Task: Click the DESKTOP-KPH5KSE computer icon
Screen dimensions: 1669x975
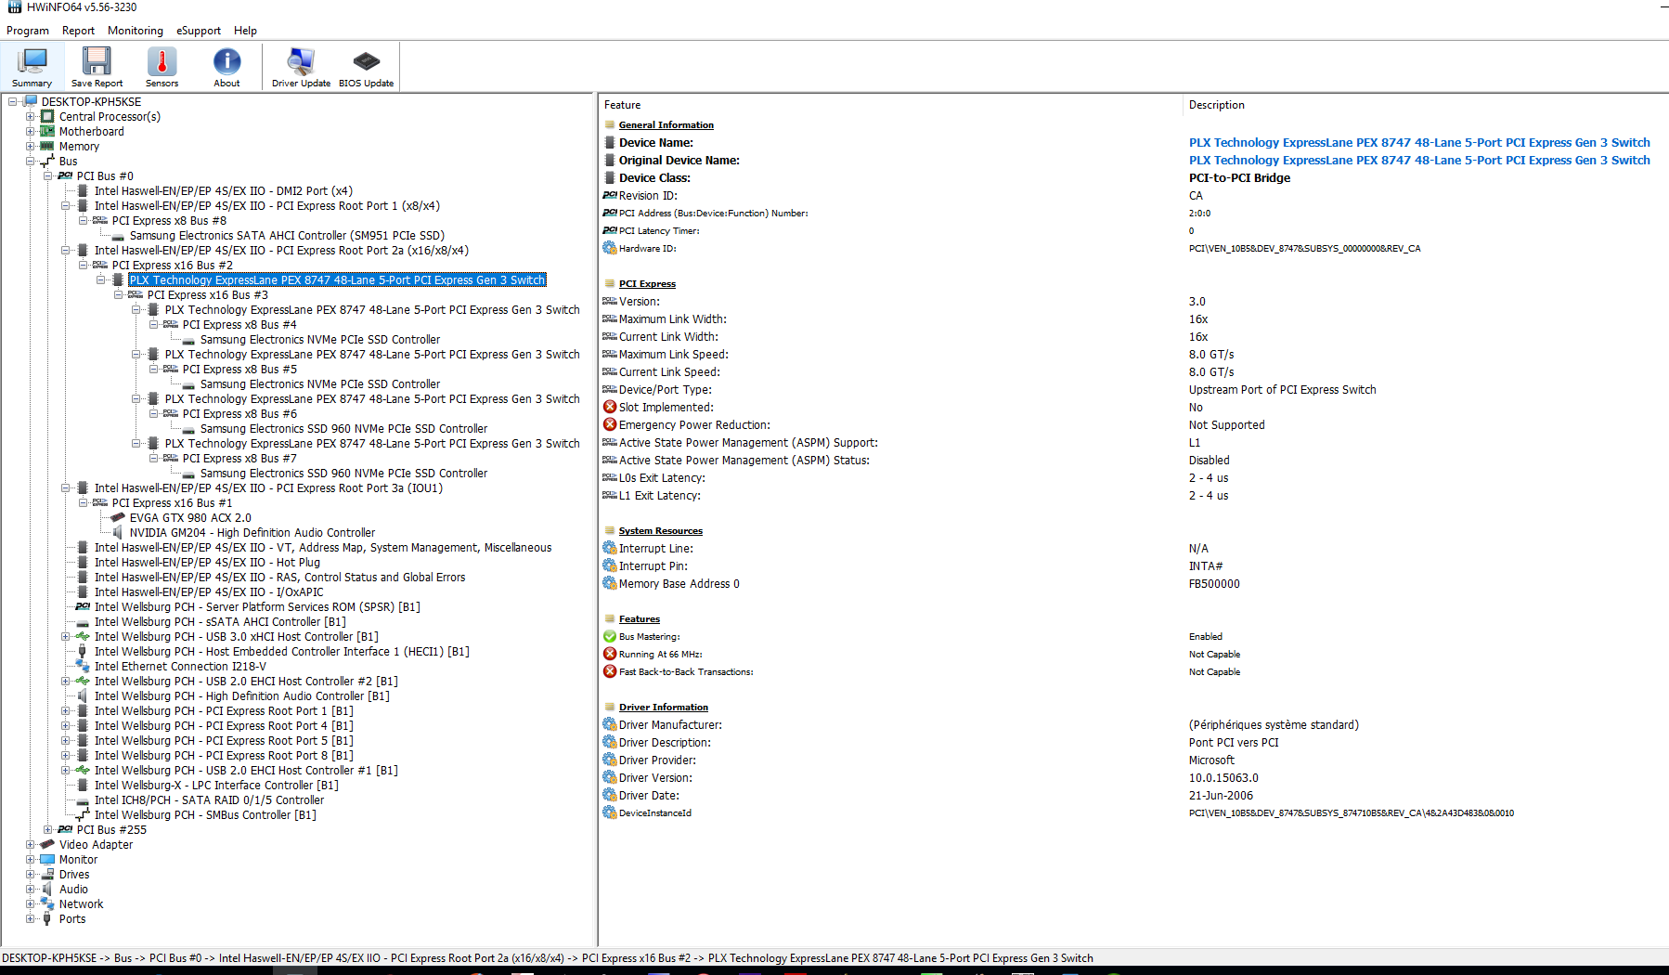Action: tap(30, 102)
